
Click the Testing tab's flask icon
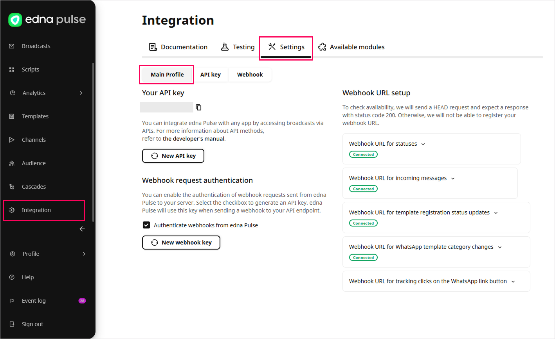225,47
